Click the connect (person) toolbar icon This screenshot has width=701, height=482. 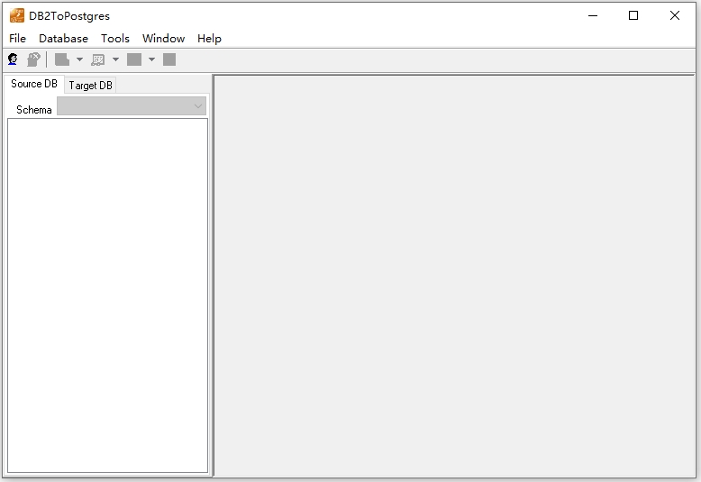(13, 59)
